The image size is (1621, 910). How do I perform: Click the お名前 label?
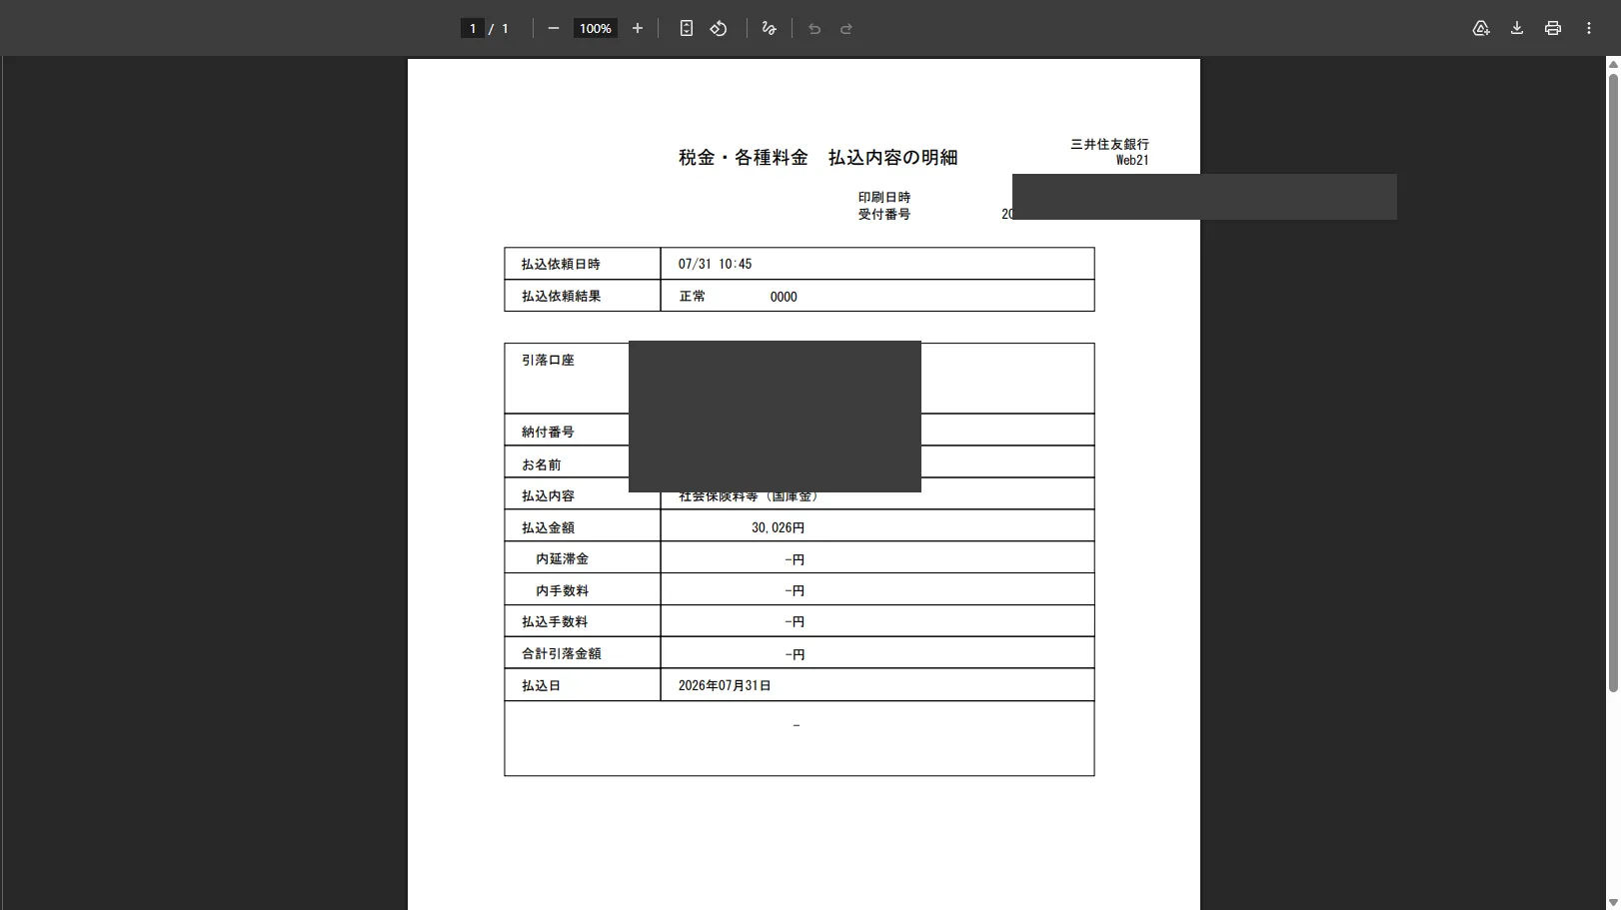click(542, 464)
